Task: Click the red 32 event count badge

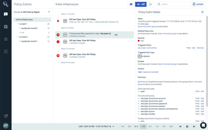Action: 58,56
